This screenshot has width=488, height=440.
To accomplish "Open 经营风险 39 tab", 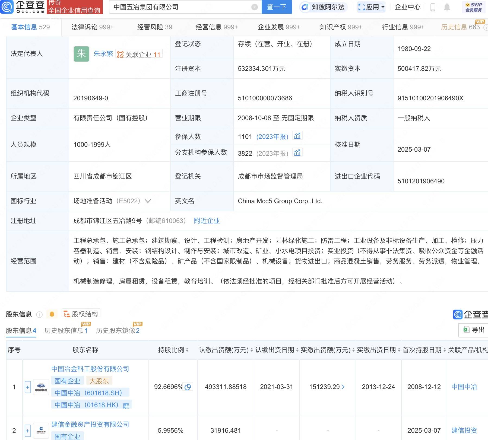I will pos(155,27).
